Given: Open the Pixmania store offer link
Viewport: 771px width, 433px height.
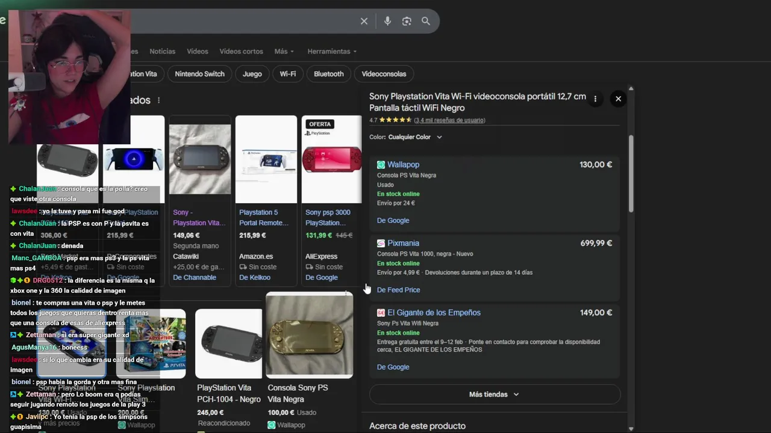Looking at the screenshot, I should [403, 244].
